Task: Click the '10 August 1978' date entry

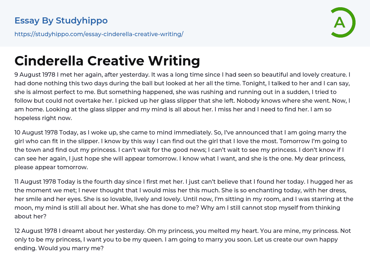Action: 36,132
